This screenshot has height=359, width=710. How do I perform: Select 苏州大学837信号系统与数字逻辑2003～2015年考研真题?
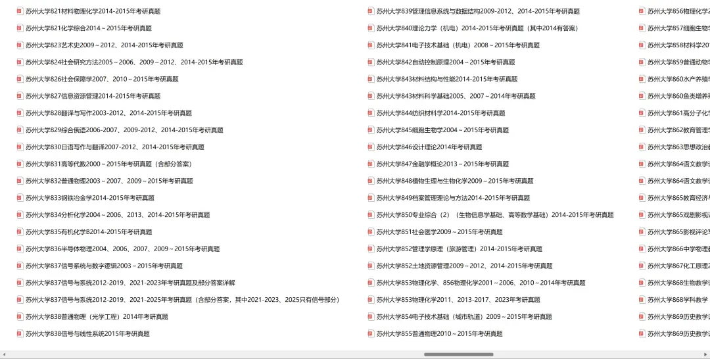click(104, 266)
